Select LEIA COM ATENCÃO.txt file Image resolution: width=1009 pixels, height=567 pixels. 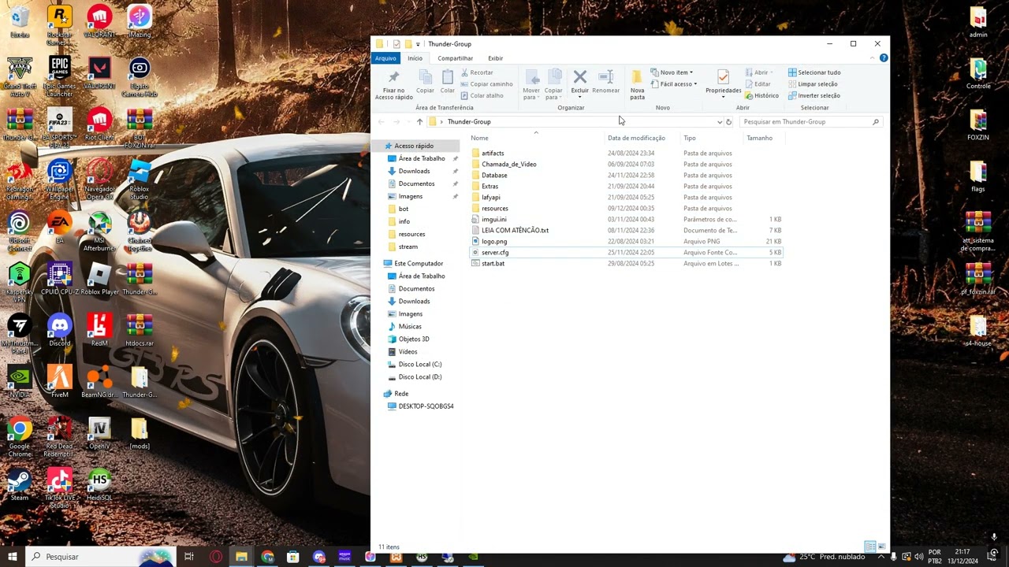(626, 231)
